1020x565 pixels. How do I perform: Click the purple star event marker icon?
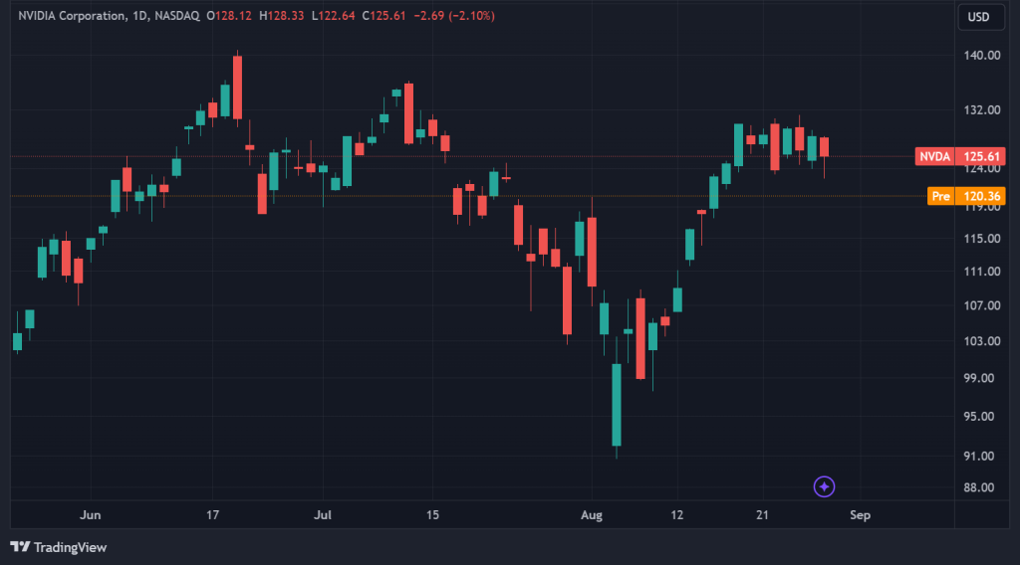[824, 486]
